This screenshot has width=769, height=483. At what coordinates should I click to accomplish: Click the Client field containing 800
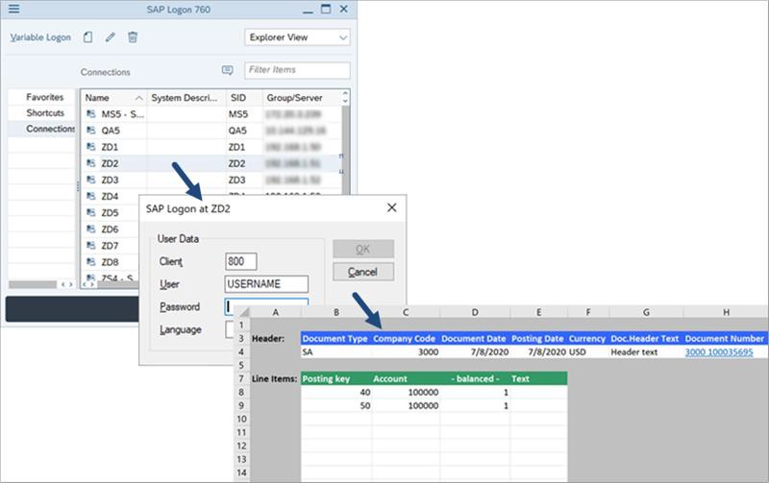tap(241, 261)
